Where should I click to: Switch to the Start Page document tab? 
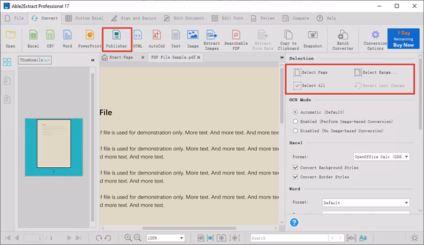coord(121,57)
